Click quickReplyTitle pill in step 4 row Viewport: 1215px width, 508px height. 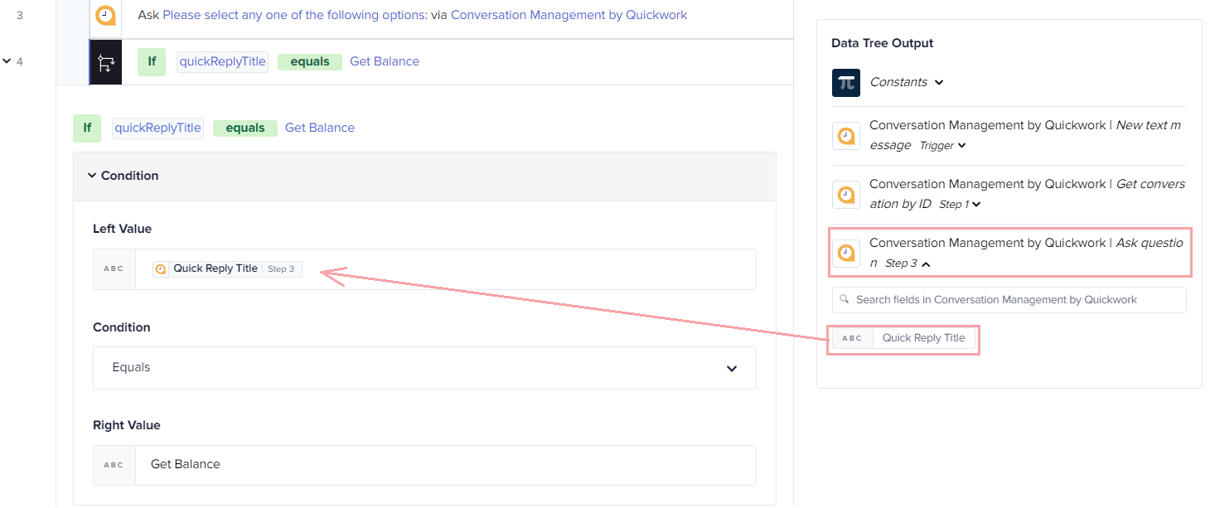click(223, 61)
